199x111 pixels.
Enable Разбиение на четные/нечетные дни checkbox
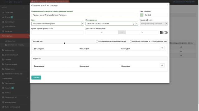(97, 41)
